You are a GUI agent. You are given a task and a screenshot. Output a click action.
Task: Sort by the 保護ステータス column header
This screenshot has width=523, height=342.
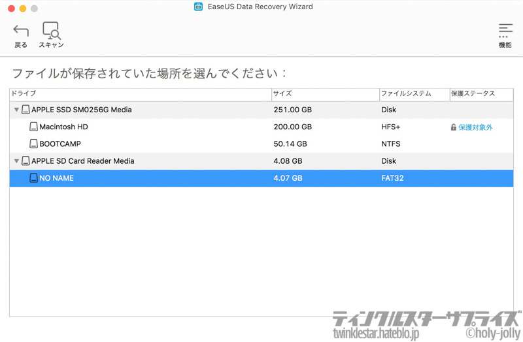pyautogui.click(x=482, y=93)
